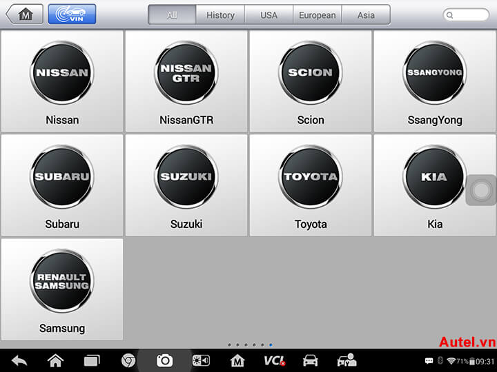Choose the Kia brand badge

[435, 177]
